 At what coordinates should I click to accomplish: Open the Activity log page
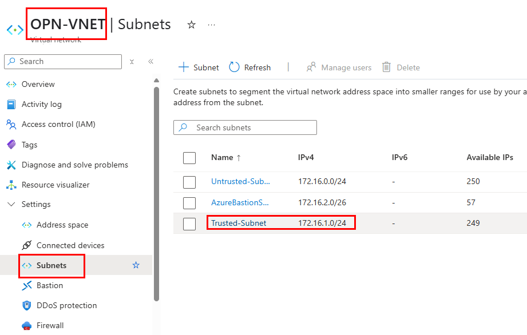pos(42,105)
